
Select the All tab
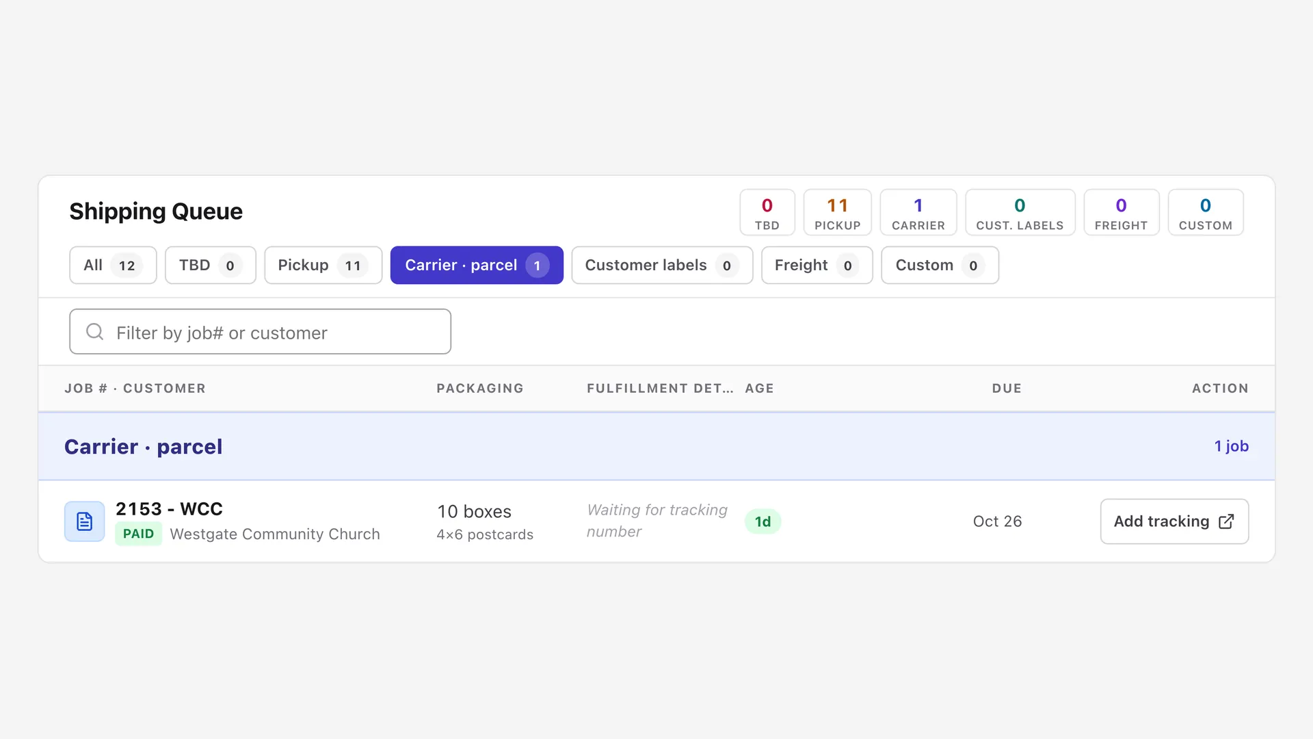point(113,265)
